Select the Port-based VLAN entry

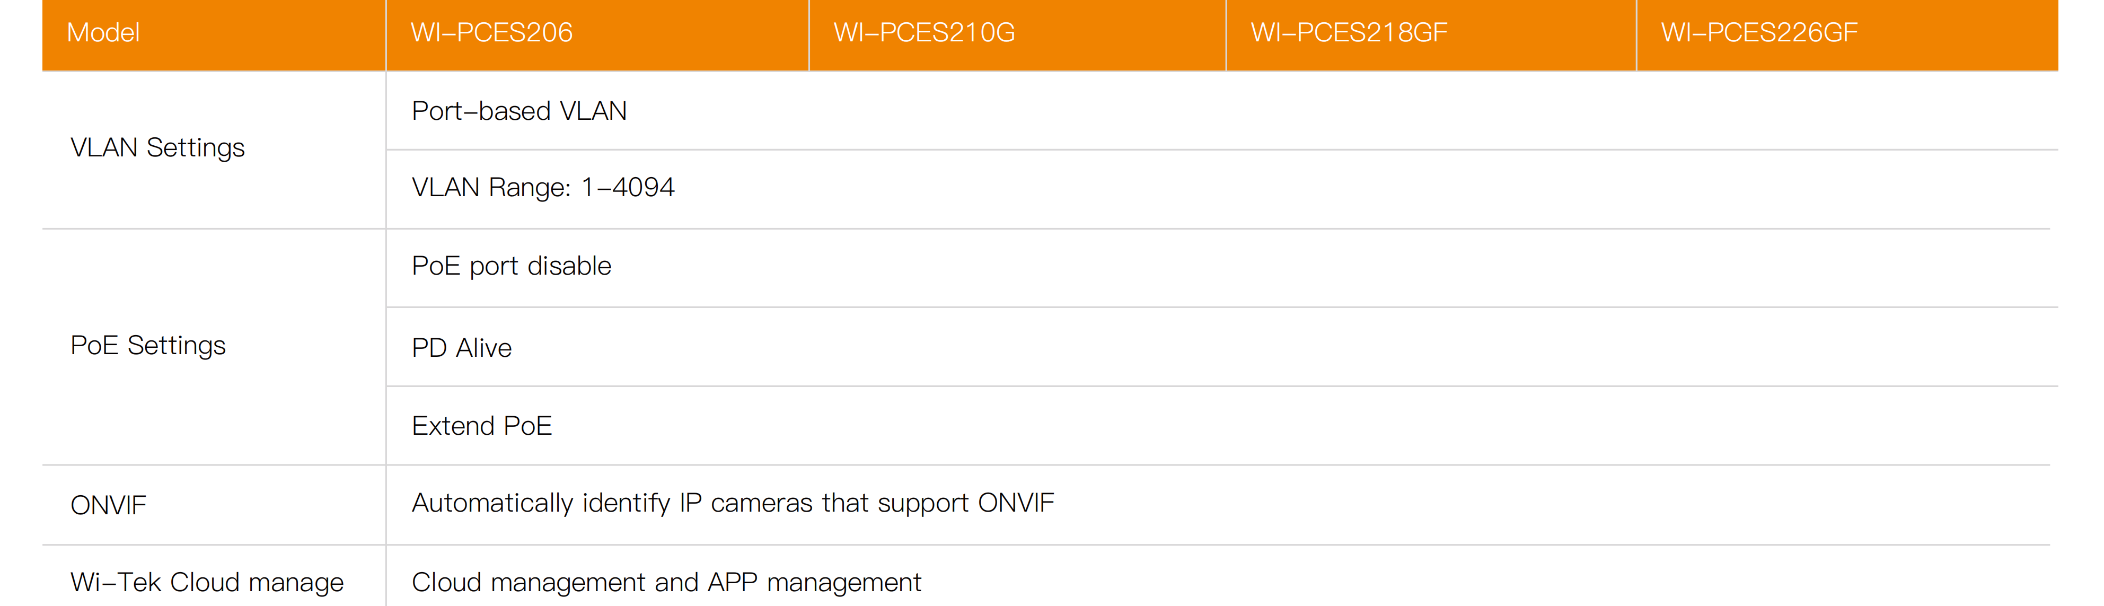pyautogui.click(x=518, y=111)
